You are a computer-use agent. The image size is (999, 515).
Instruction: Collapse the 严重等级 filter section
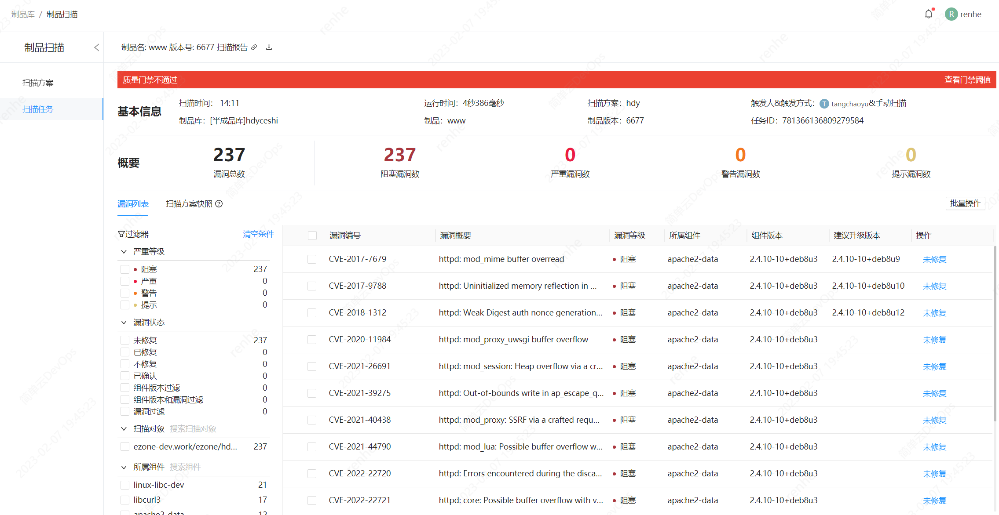(x=124, y=252)
